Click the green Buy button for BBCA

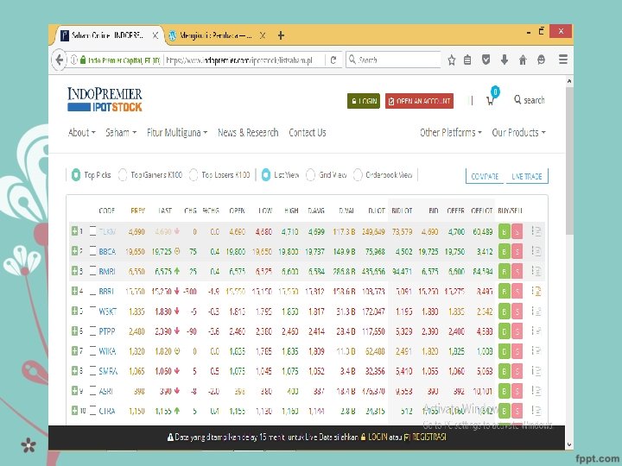pyautogui.click(x=505, y=251)
